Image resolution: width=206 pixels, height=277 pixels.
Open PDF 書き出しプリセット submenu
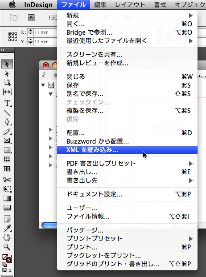point(128,164)
